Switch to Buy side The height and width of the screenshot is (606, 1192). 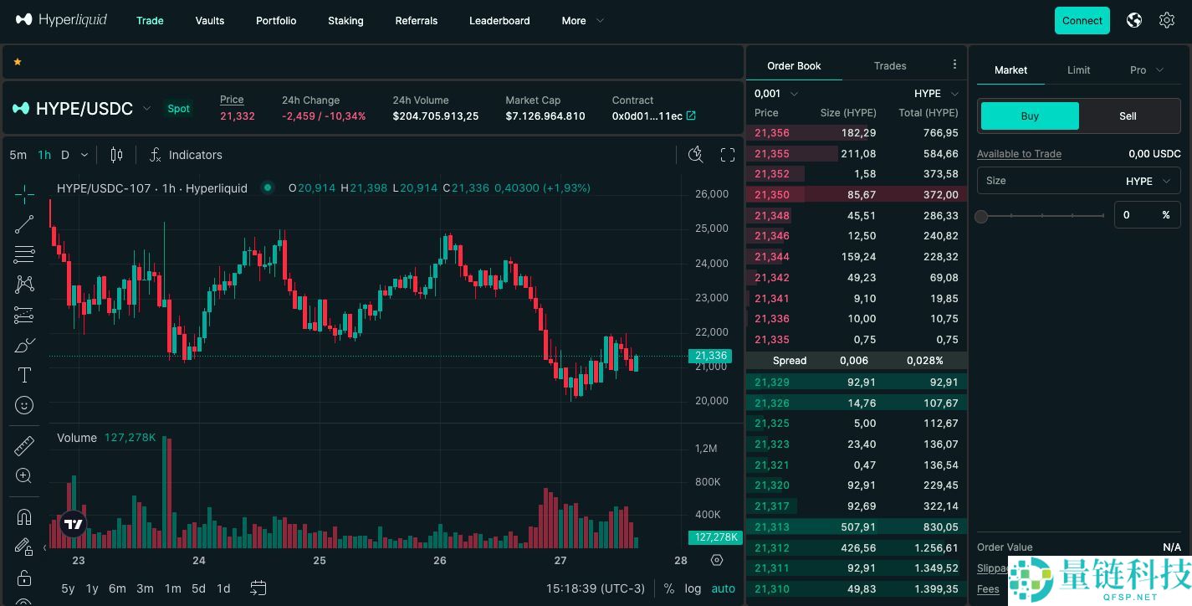[1030, 116]
